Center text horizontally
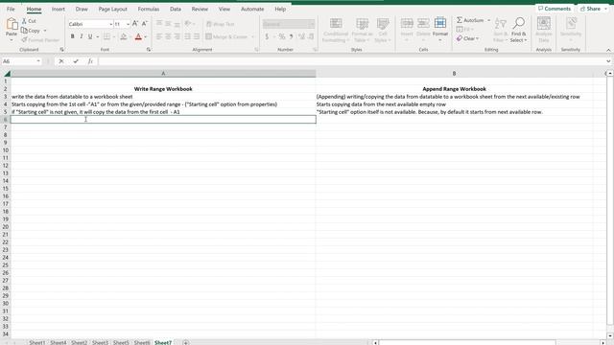The image size is (614, 345). pyautogui.click(x=168, y=36)
